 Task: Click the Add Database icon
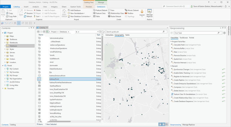(x=68, y=10)
